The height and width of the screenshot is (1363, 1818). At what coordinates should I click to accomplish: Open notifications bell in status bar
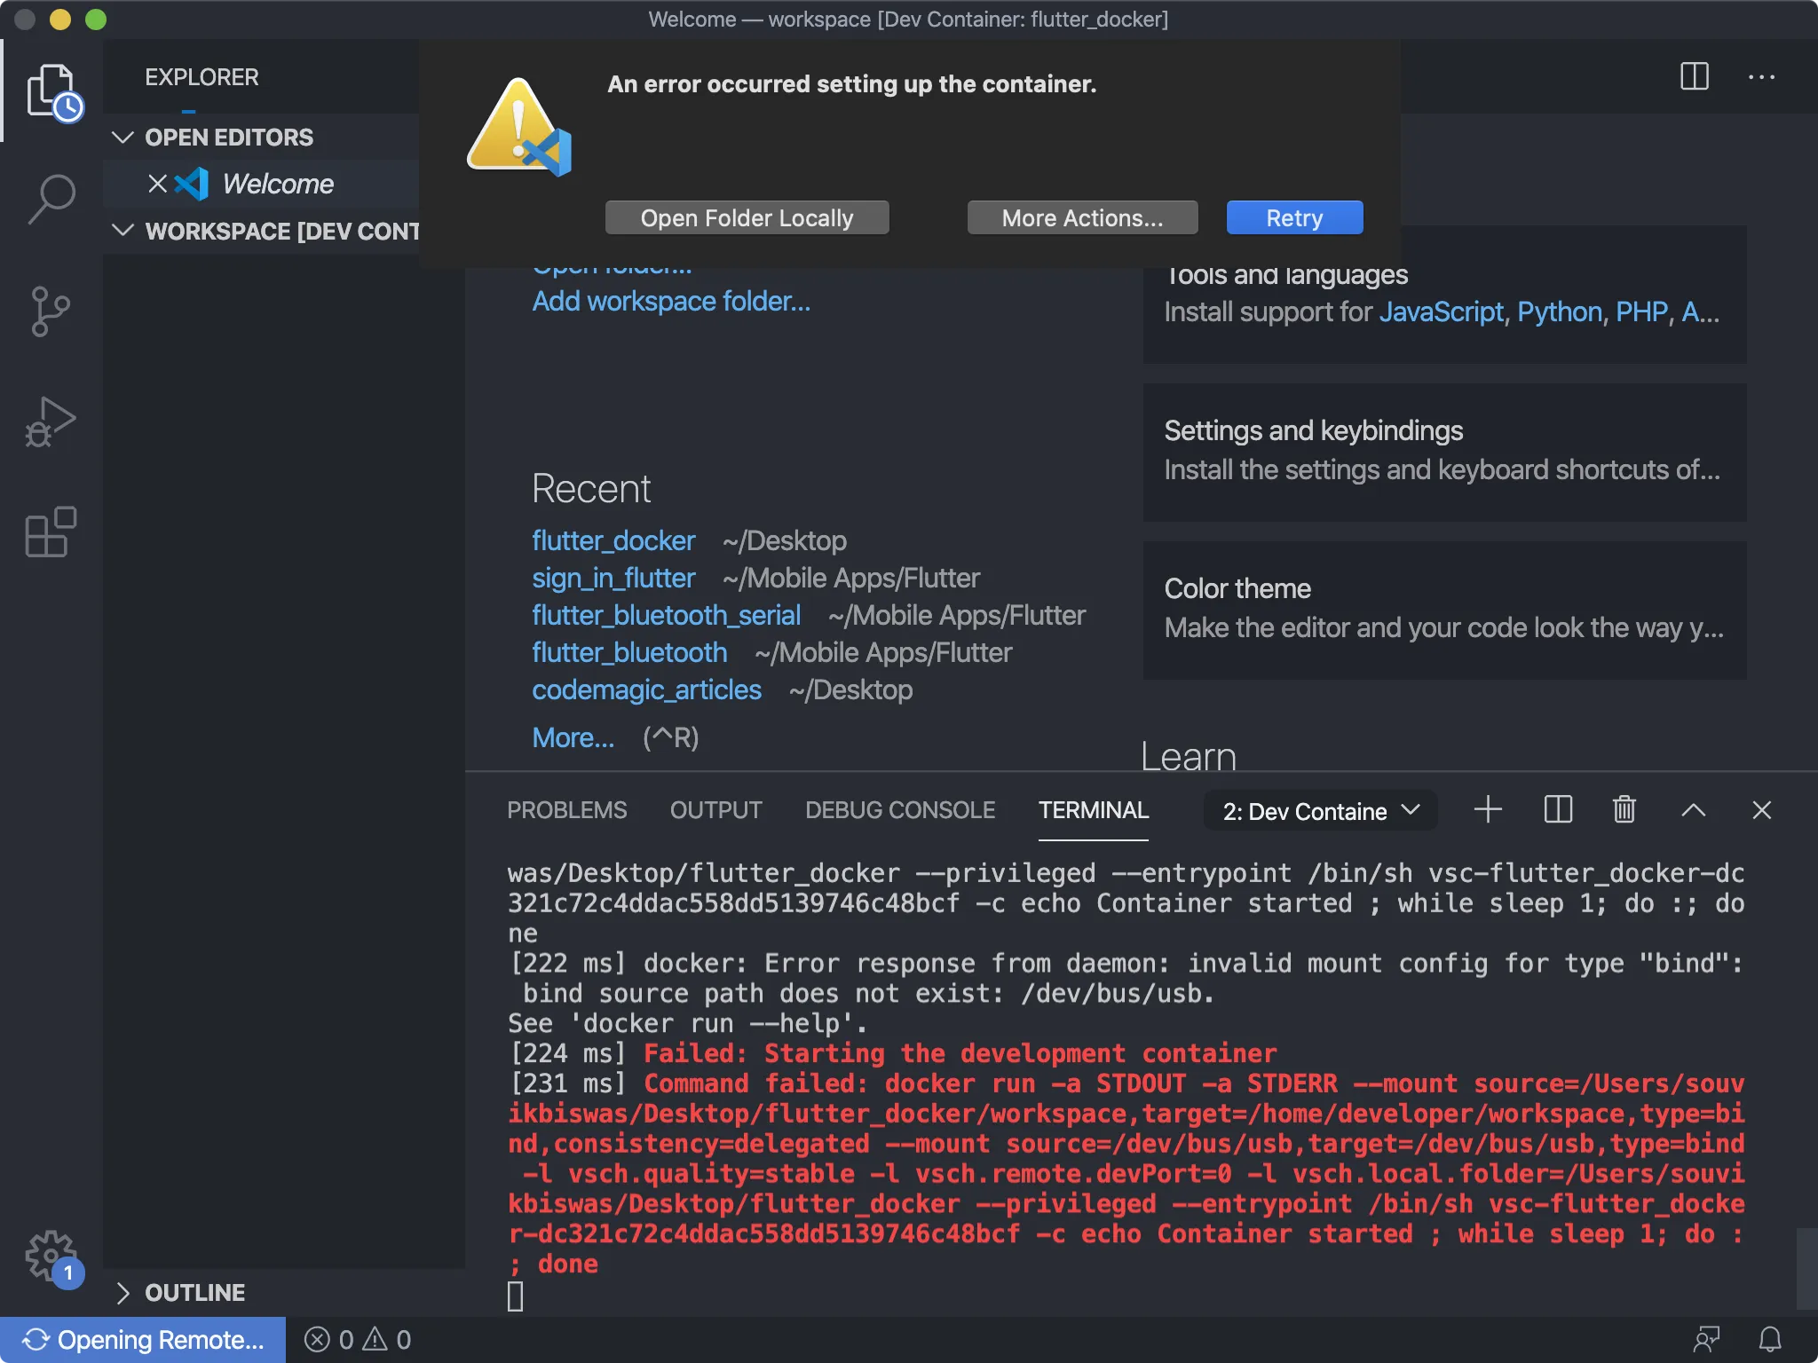pyautogui.click(x=1770, y=1339)
